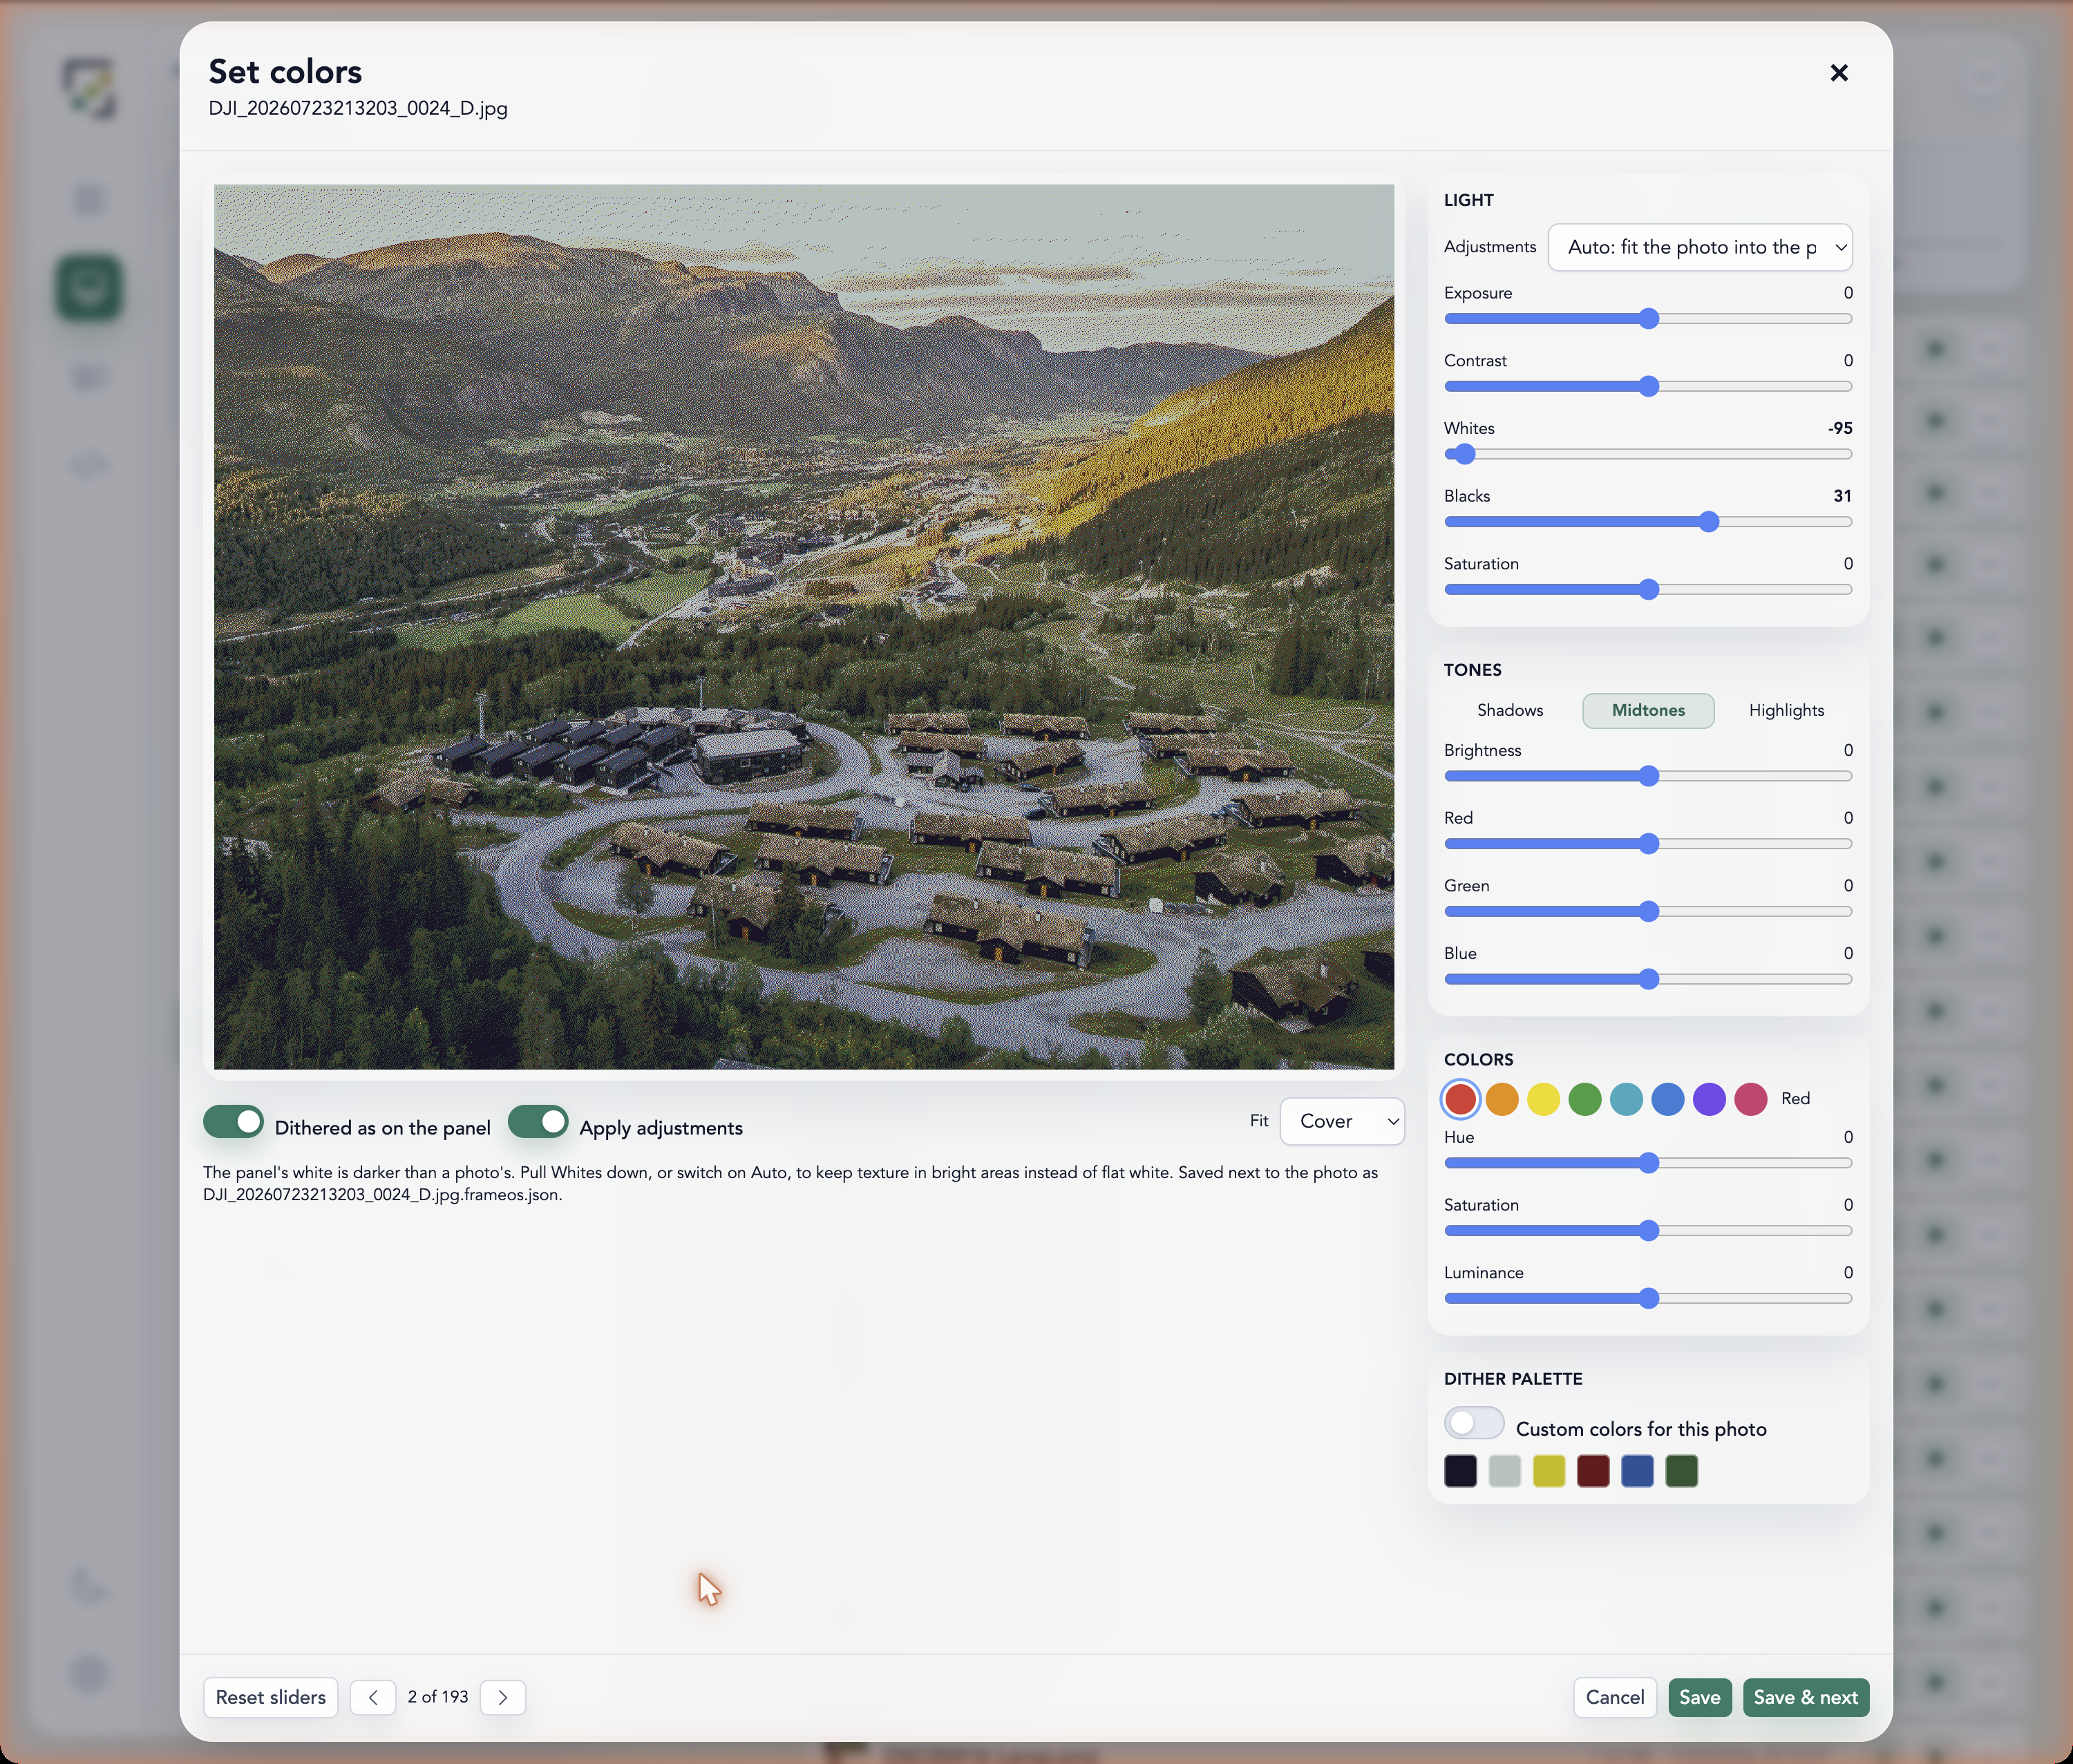
Task: Select the yellow color channel swatch
Action: 1543,1099
